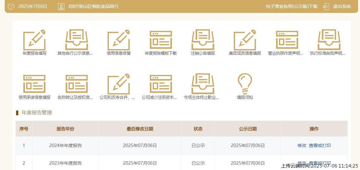Click row number 1 in the table

click(24, 145)
